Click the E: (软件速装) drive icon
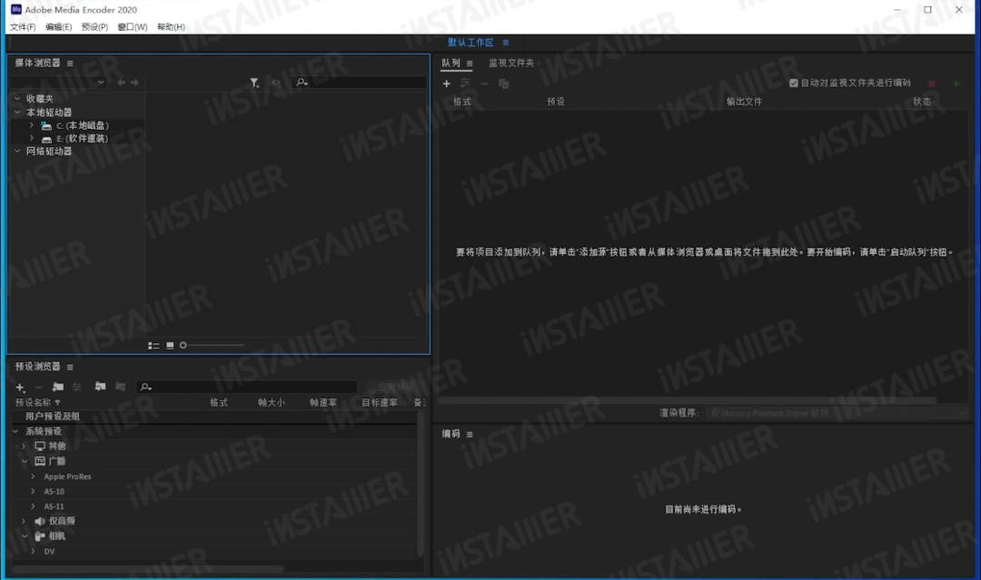981x580 pixels. click(x=46, y=139)
